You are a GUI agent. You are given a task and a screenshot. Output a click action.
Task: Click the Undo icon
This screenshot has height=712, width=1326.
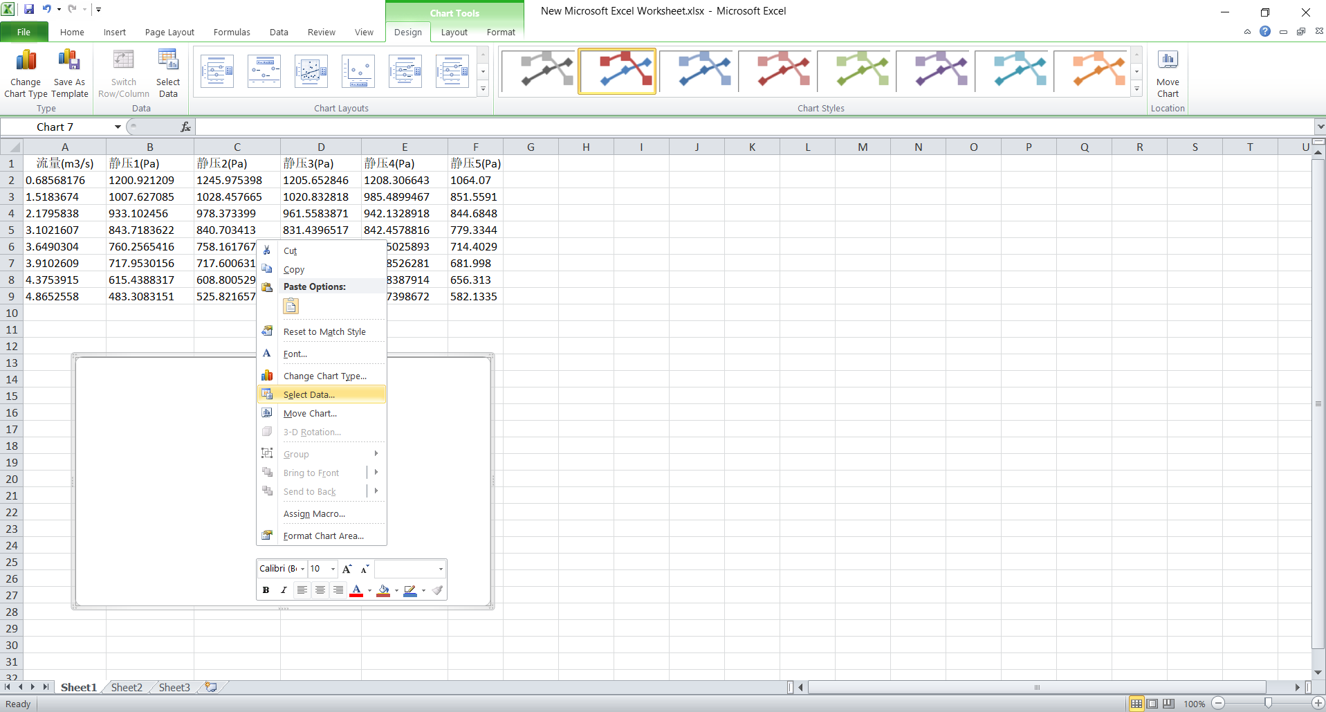46,10
